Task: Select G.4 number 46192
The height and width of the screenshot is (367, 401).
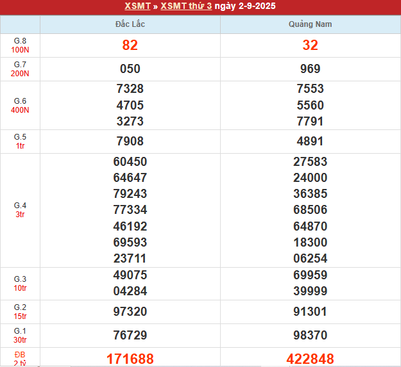Action: pos(130,226)
